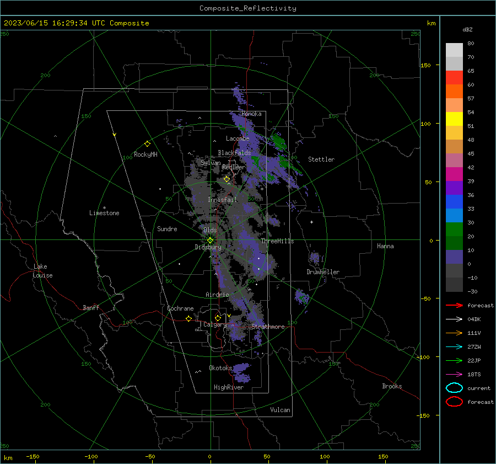The image size is (496, 464).
Task: Click the red forecast arrow in legend
Action: point(454,305)
